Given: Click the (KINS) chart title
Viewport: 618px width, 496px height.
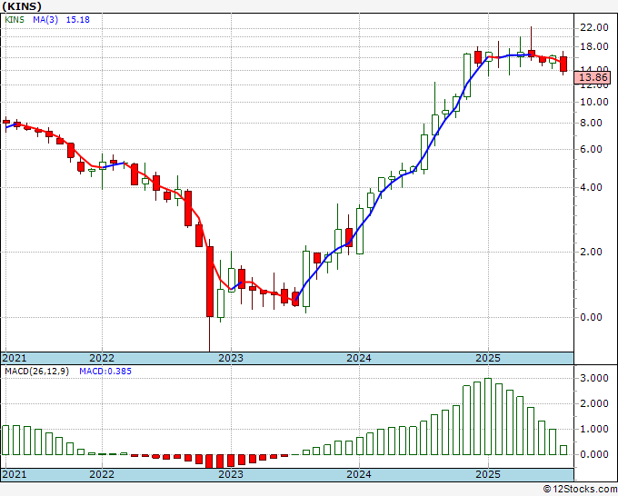Looking at the screenshot, I should coord(22,6).
